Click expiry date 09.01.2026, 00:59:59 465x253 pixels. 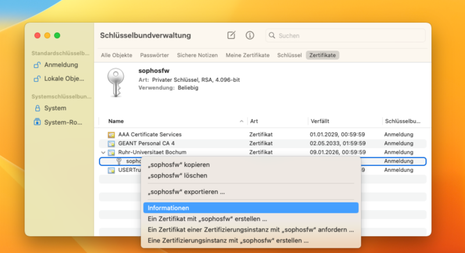pyautogui.click(x=338, y=152)
